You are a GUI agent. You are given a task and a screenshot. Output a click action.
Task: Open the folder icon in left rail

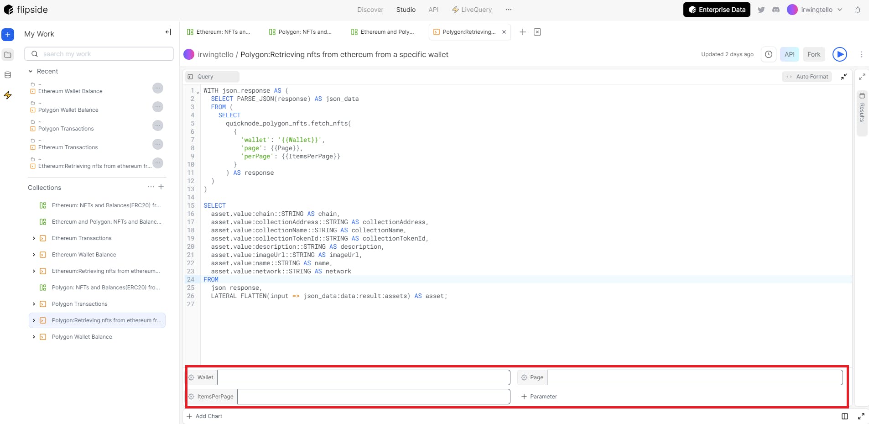pyautogui.click(x=8, y=55)
